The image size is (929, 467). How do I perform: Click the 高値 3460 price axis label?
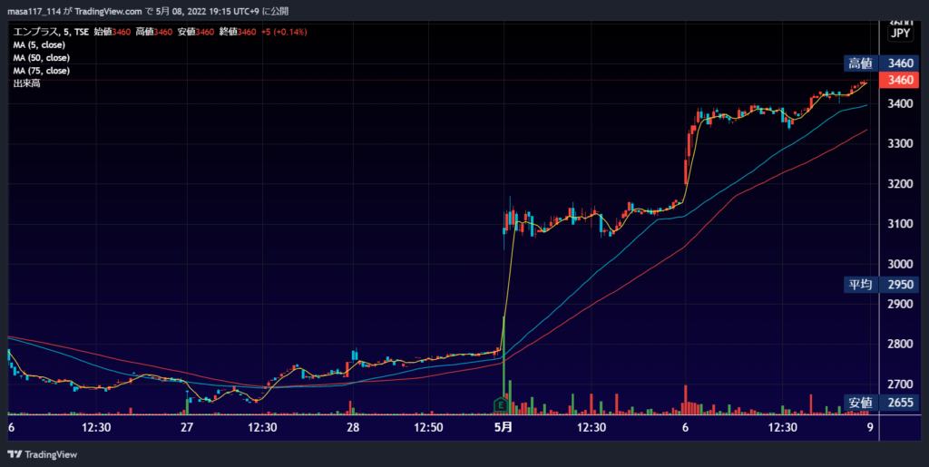[x=881, y=63]
